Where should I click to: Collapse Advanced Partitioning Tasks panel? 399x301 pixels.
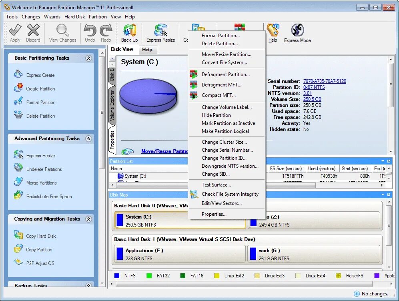click(88, 138)
